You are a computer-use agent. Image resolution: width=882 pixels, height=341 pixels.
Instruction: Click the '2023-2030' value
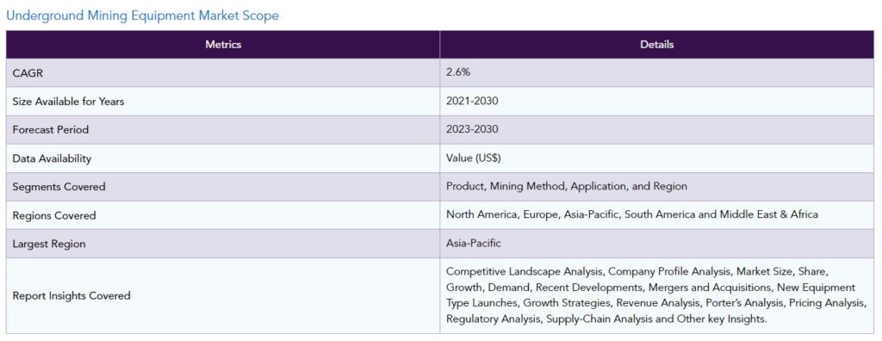(x=472, y=129)
